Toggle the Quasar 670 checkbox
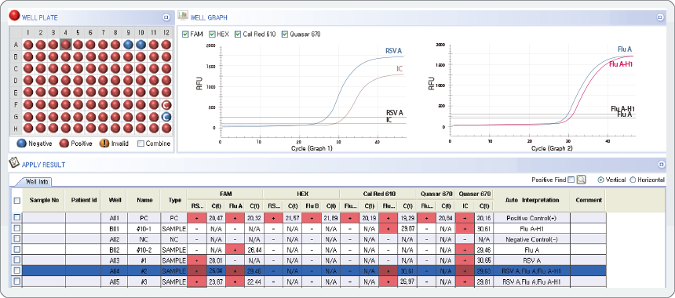Image resolution: width=675 pixels, height=298 pixels. coord(285,34)
